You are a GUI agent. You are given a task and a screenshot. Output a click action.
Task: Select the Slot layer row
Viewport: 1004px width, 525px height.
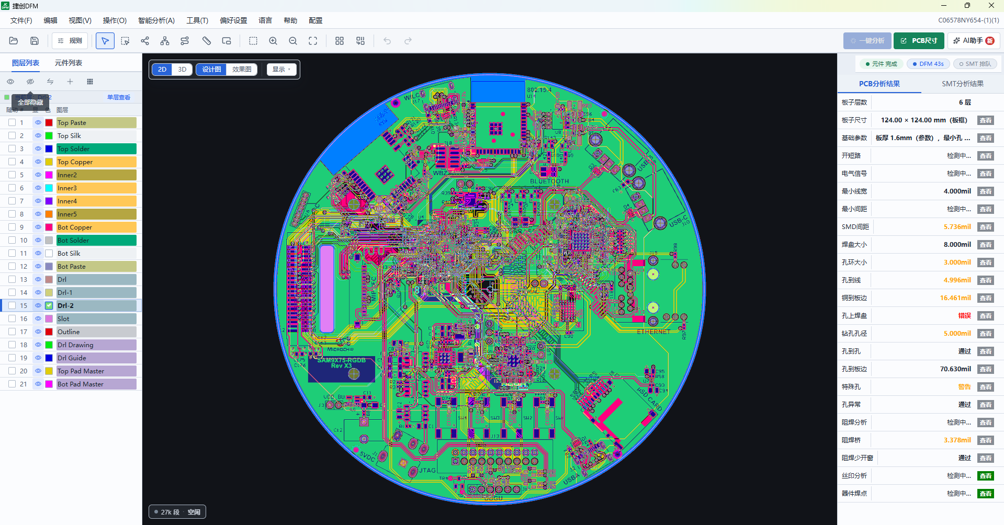pos(71,318)
